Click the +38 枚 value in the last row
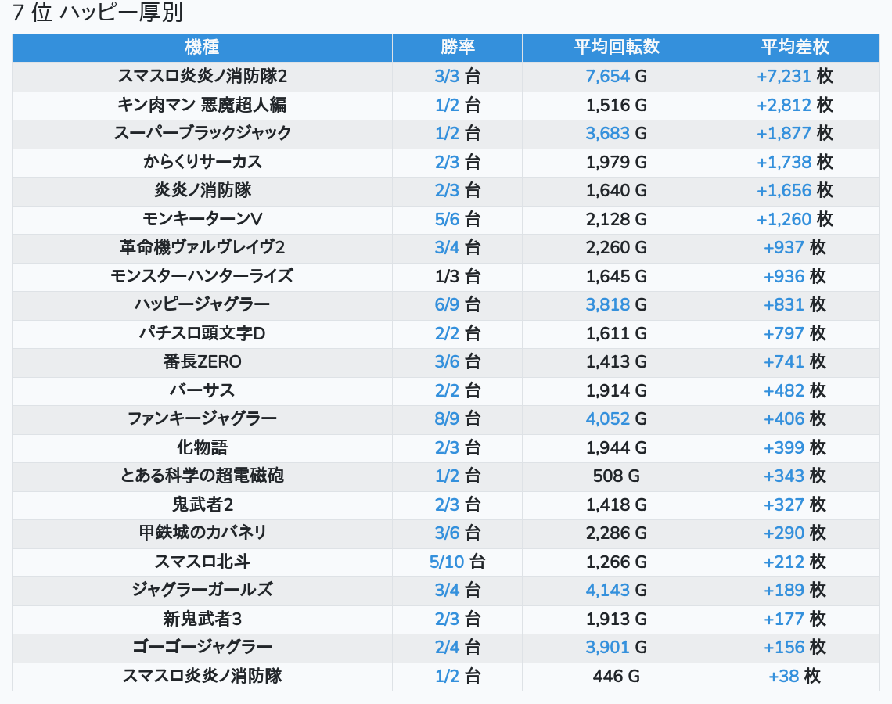The height and width of the screenshot is (704, 892). coord(794,676)
